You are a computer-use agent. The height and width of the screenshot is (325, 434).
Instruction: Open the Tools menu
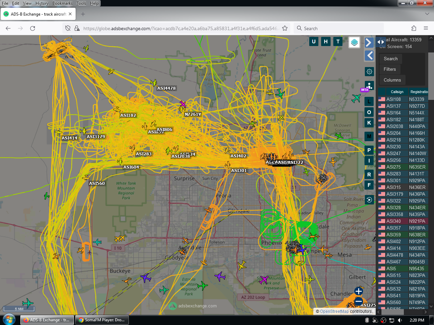(81, 3)
